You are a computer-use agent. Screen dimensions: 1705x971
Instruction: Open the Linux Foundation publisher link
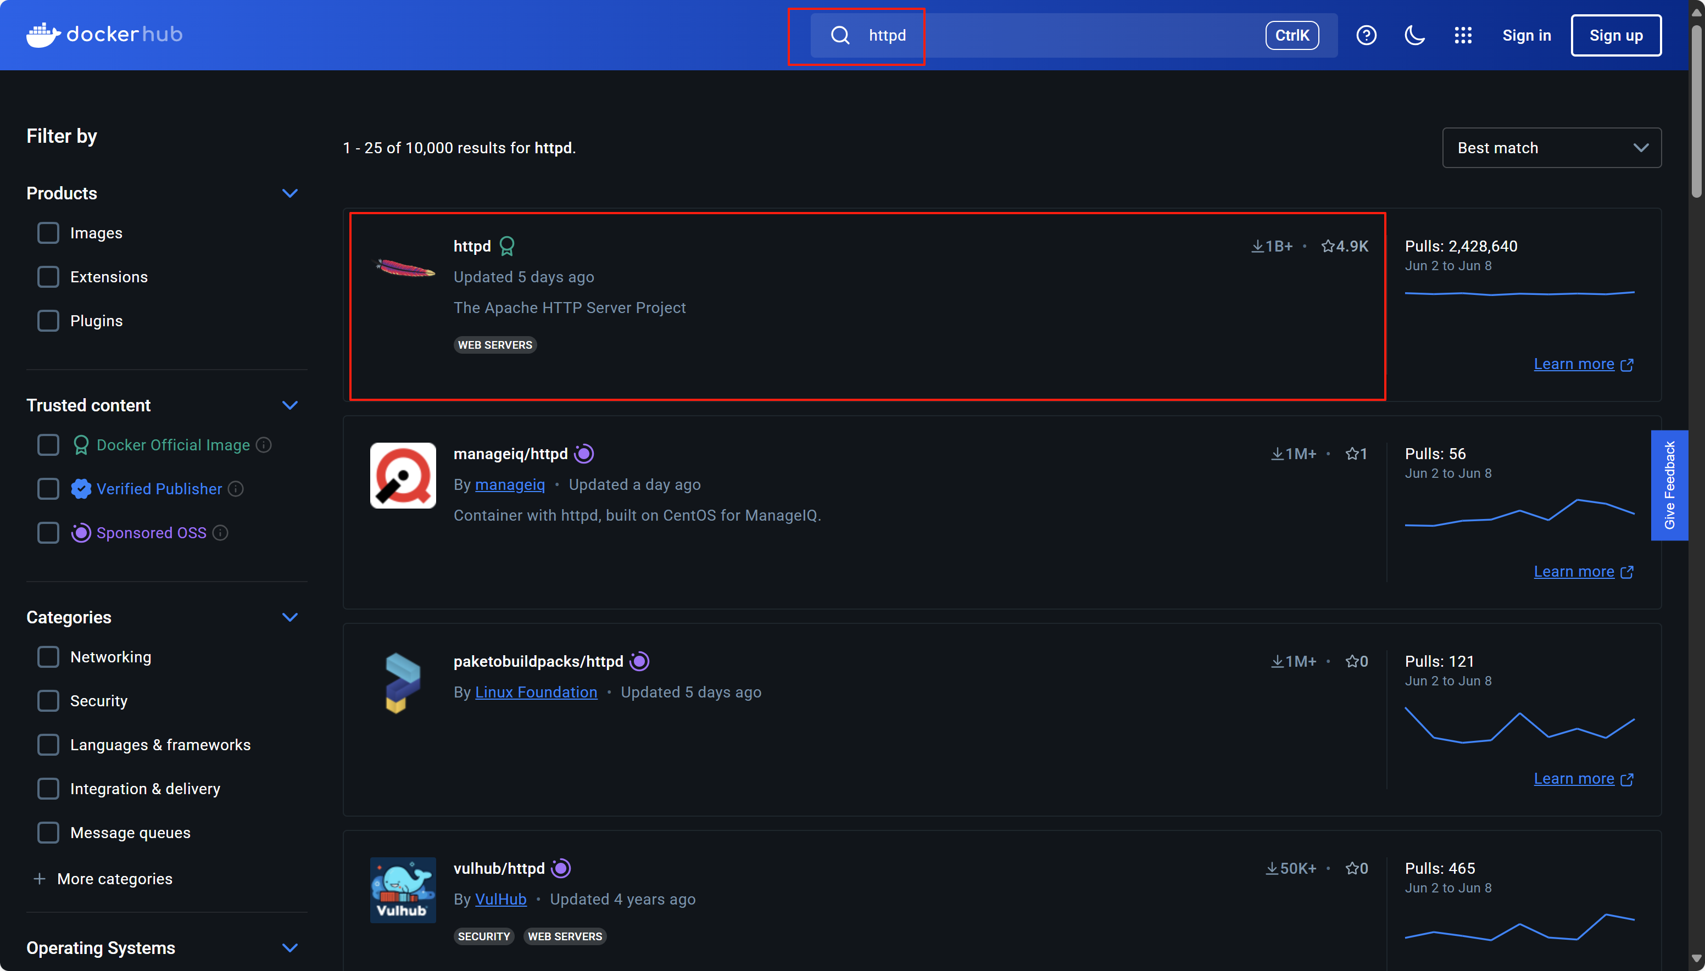coord(536,692)
